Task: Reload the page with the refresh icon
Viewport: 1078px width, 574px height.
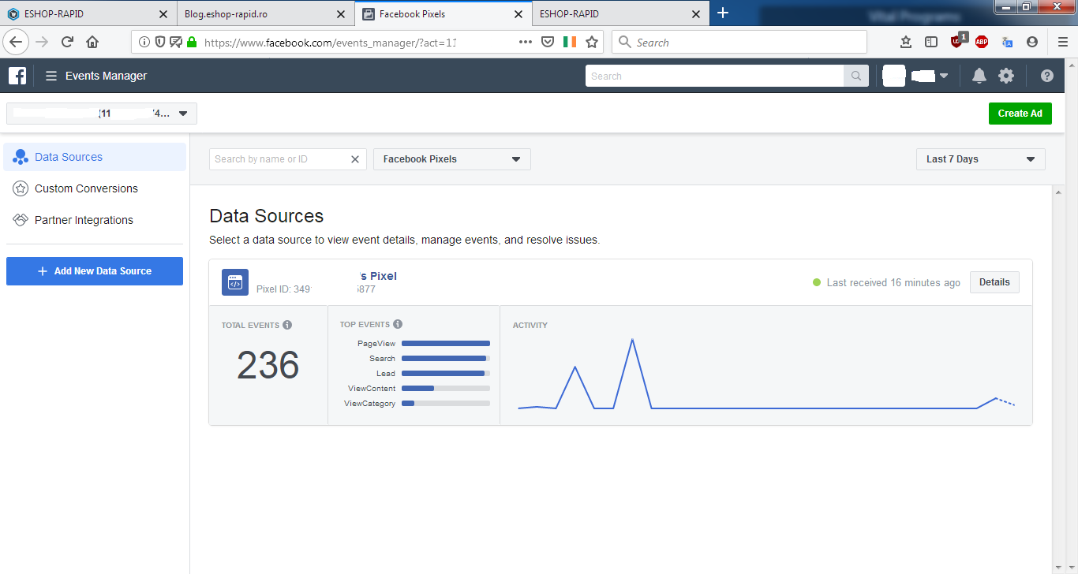Action: (x=67, y=42)
